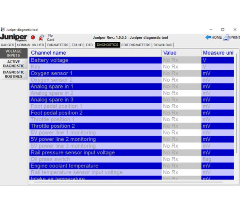240x213 pixels.
Task: Click the No Card status icon
Action: 41,37
